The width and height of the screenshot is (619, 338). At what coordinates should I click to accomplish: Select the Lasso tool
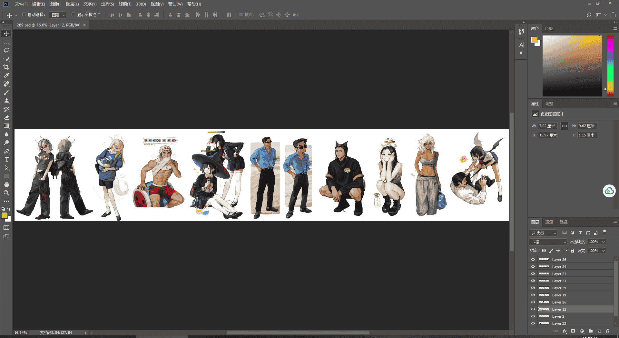click(x=6, y=50)
